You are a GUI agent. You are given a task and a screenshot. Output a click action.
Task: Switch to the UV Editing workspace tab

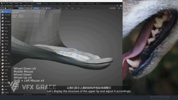(x=46, y=4)
